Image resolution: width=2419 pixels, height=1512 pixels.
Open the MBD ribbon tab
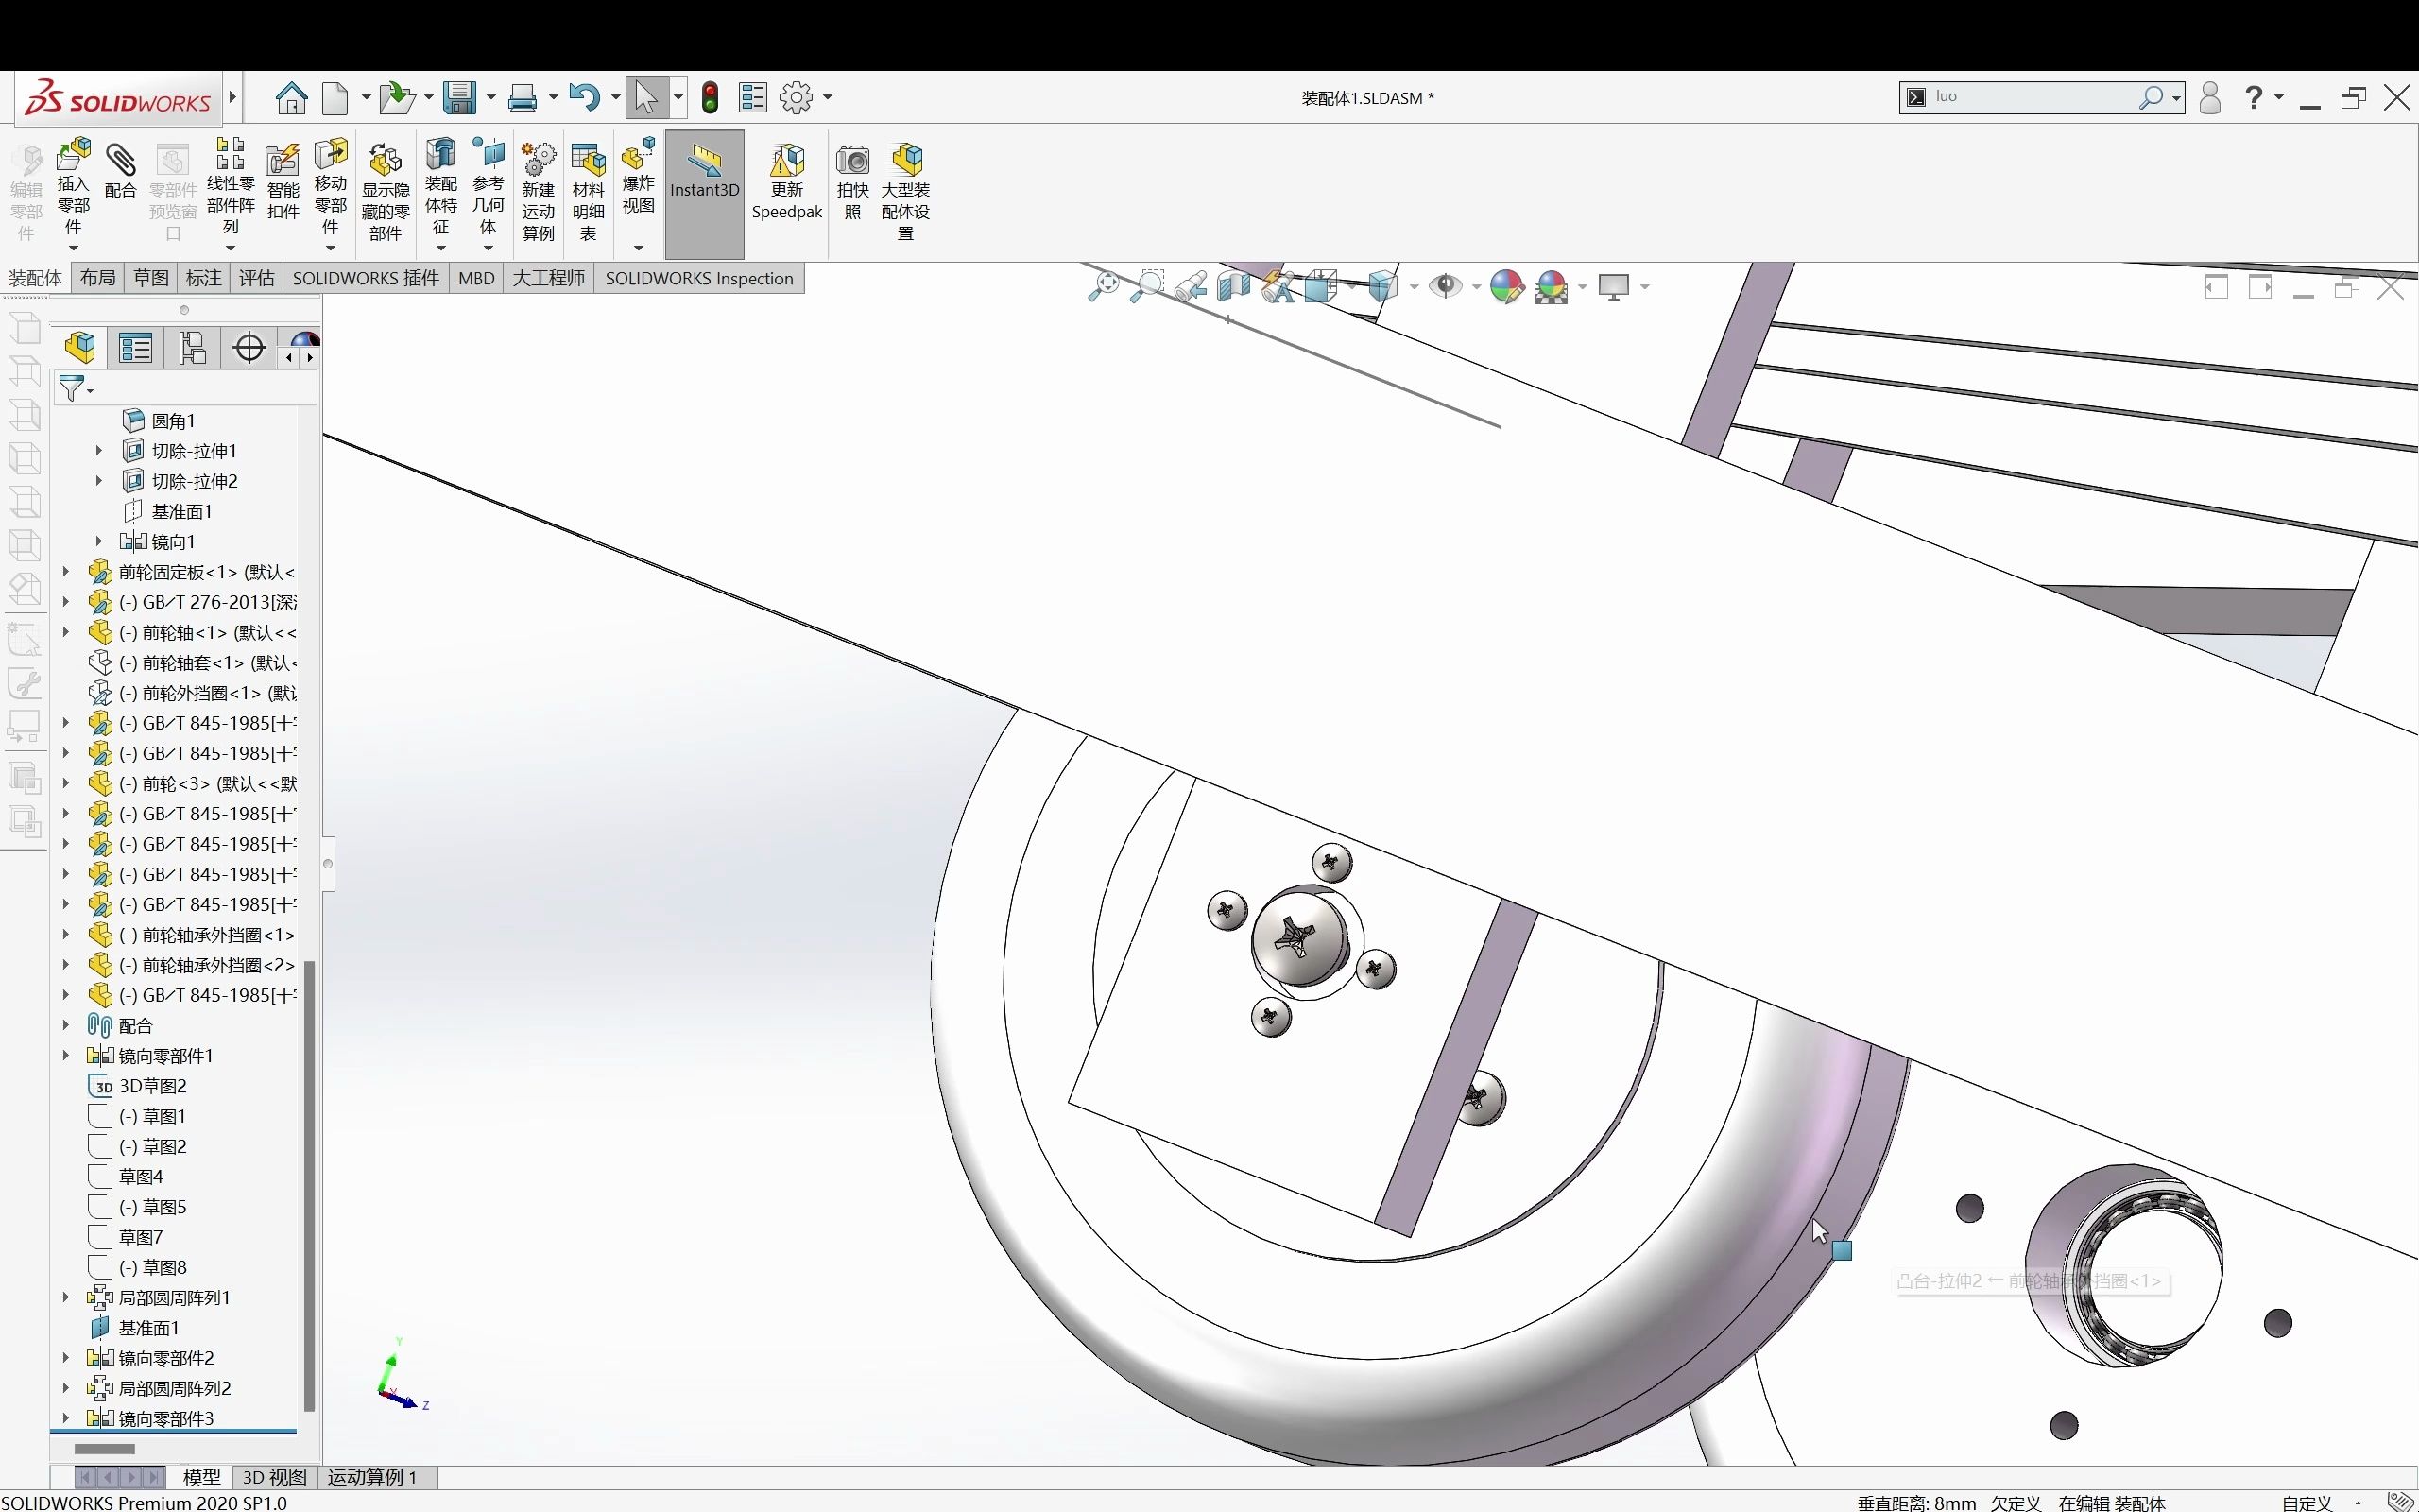pos(477,278)
